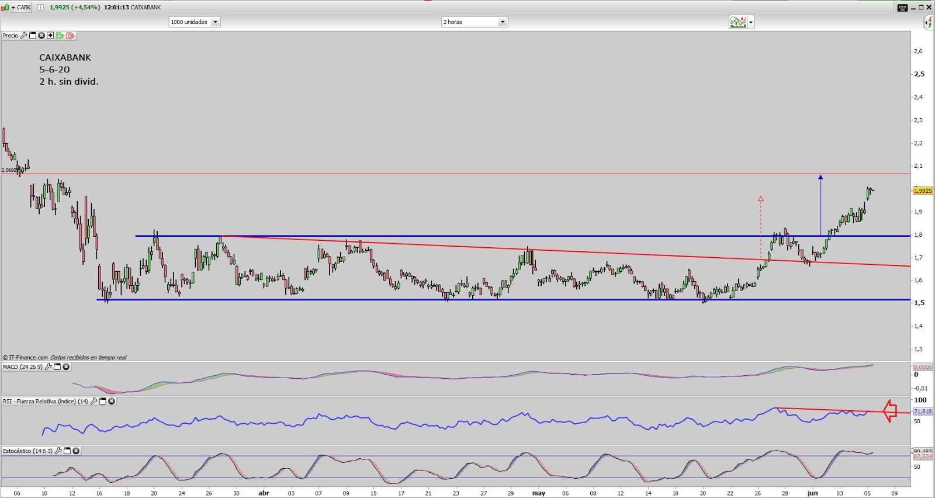Screen dimensions: 935x498
Task: Expand the indicator button dropdown arrow
Action: 751,23
